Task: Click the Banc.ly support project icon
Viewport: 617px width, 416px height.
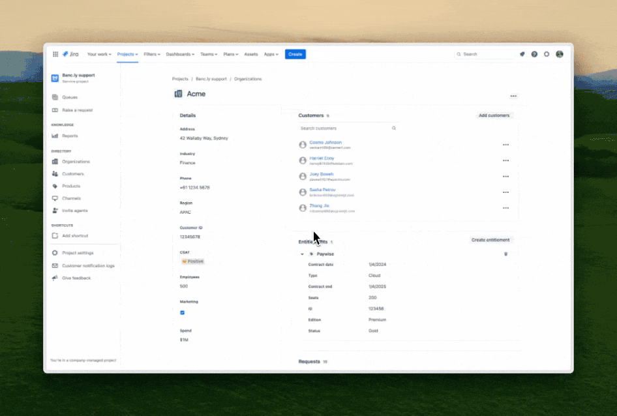Action: (55, 78)
